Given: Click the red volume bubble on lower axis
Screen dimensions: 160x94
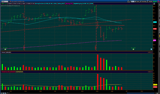Looking at the screenshot, I should click(x=155, y=87).
